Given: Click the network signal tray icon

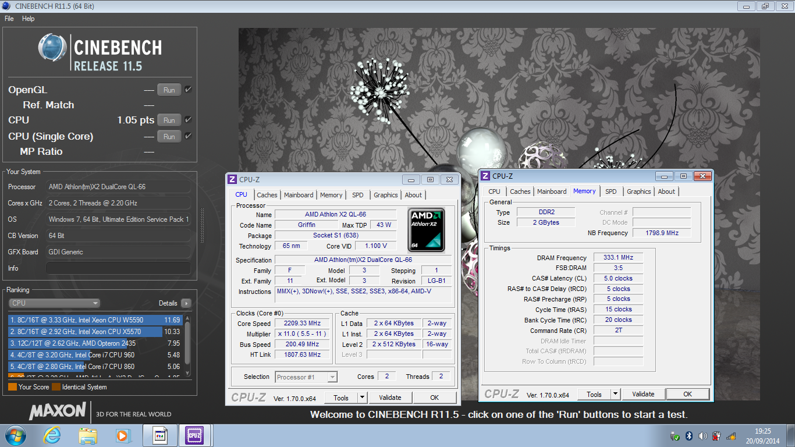Looking at the screenshot, I should pyautogui.click(x=730, y=436).
